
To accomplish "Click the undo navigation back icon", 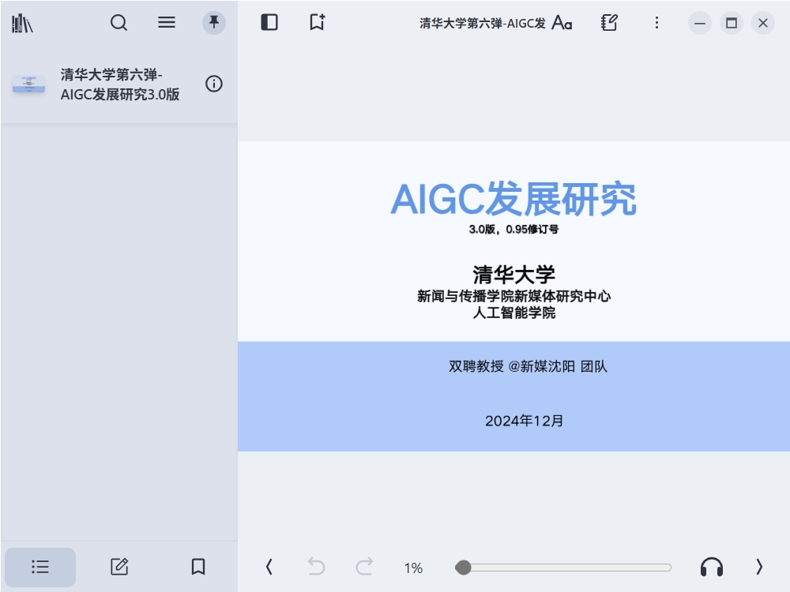I will point(317,568).
